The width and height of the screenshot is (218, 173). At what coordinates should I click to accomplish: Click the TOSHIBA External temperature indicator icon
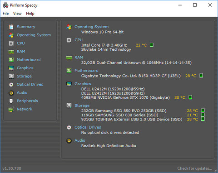pos(203,119)
